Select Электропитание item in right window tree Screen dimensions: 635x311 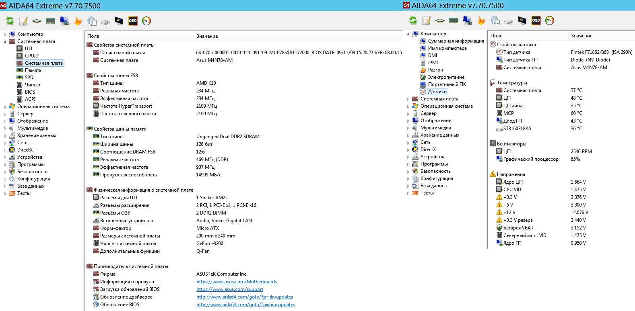446,77
